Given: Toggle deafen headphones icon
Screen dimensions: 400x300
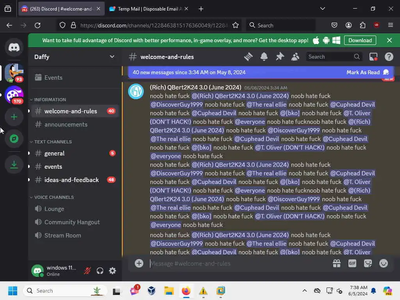Looking at the screenshot, I should pyautogui.click(x=100, y=271).
